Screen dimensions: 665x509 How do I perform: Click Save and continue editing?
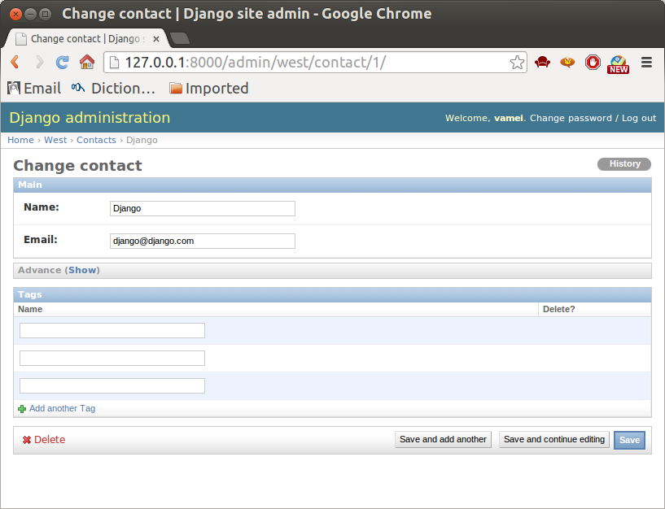point(553,440)
